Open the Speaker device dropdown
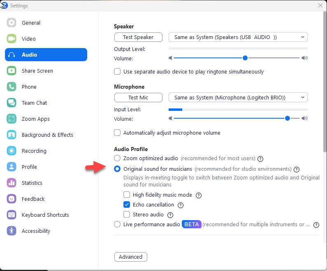327x271 pixels. click(x=238, y=37)
